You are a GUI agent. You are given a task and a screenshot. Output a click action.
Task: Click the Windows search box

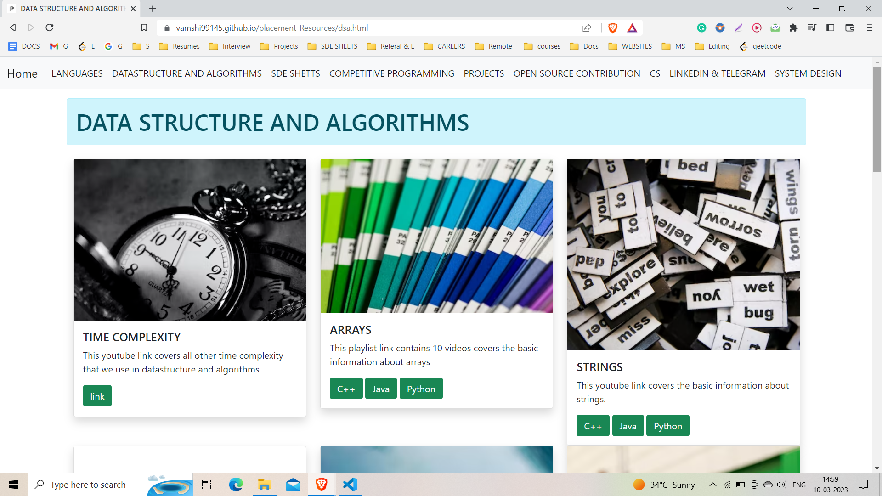click(x=110, y=485)
